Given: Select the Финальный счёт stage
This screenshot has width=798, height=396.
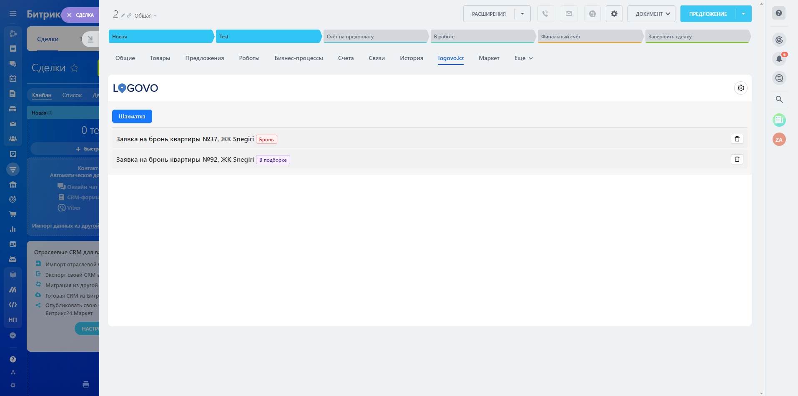Looking at the screenshot, I should coord(590,37).
